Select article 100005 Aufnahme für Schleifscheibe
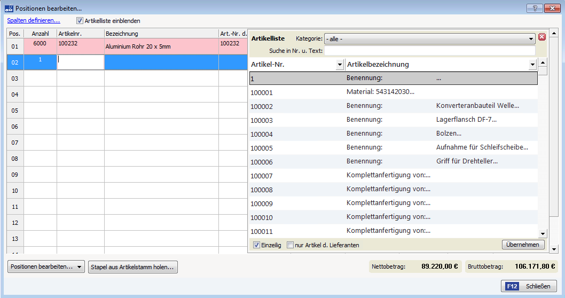The height and width of the screenshot is (298, 565). [394, 148]
